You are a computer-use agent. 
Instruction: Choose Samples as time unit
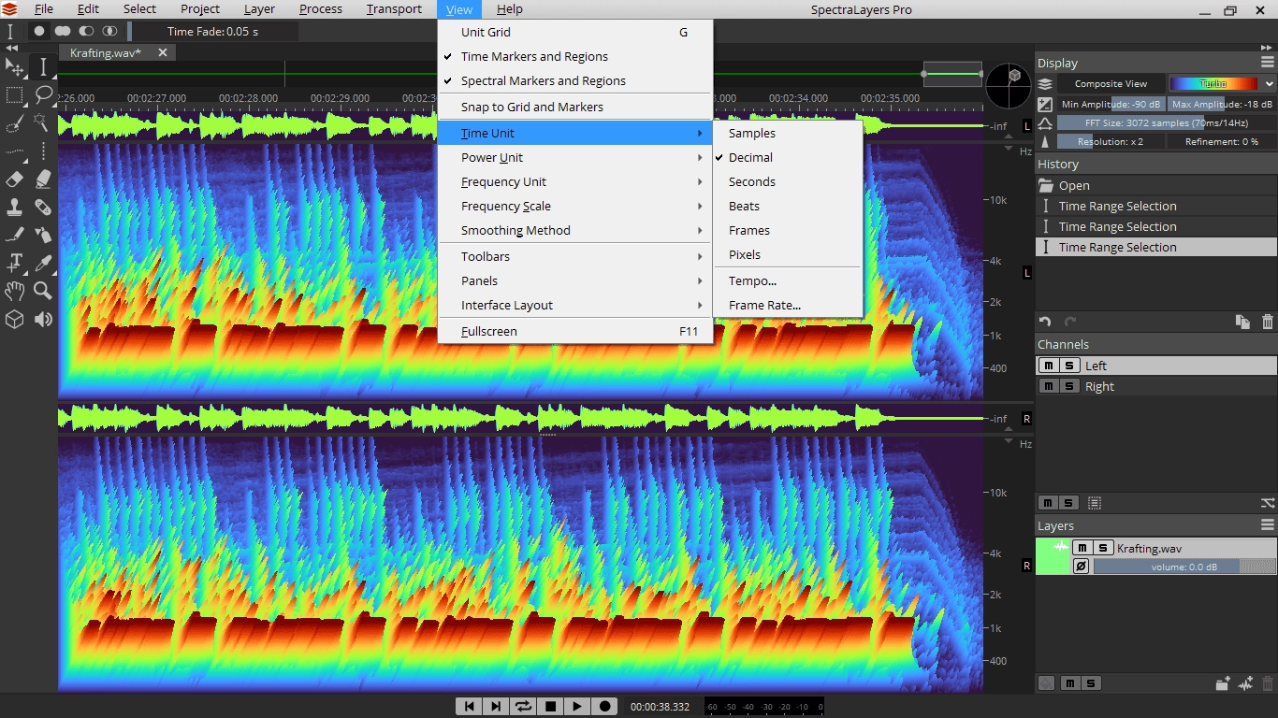tap(788, 133)
